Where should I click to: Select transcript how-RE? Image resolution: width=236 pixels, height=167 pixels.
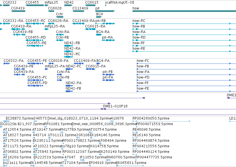click(x=139, y=49)
